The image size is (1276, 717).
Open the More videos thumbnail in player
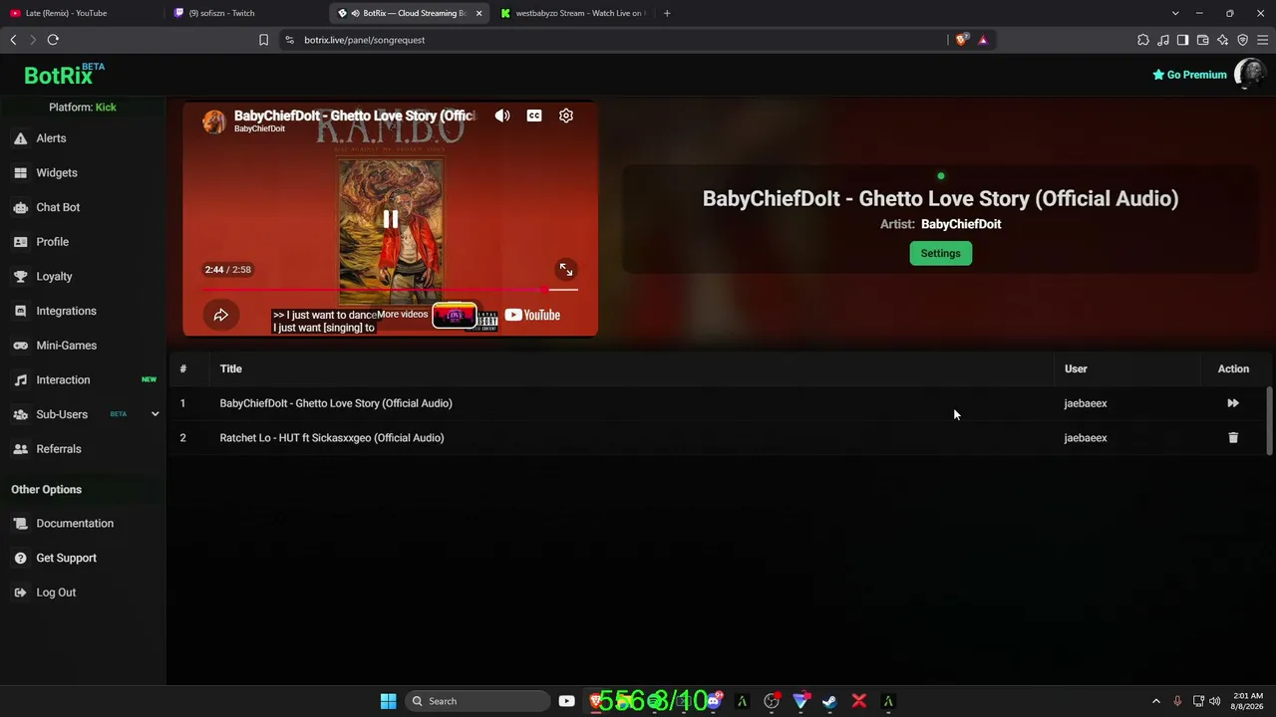(x=455, y=316)
